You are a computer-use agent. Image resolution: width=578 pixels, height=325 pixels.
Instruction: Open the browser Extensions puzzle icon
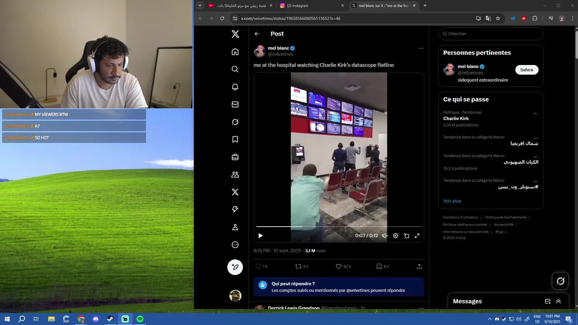point(535,19)
